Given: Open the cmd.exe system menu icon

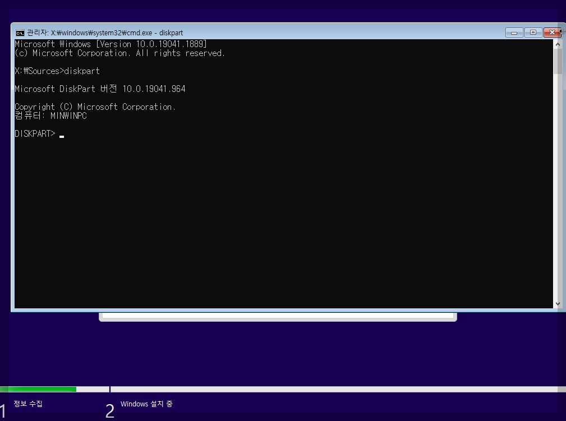Looking at the screenshot, I should [x=20, y=33].
